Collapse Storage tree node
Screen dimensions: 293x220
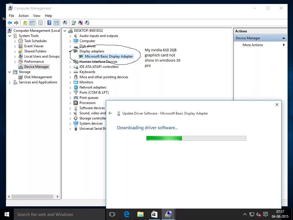pyautogui.click(x=10, y=72)
